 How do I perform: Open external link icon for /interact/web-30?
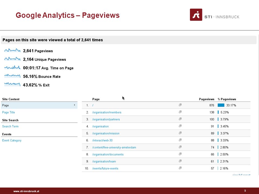click(180, 140)
